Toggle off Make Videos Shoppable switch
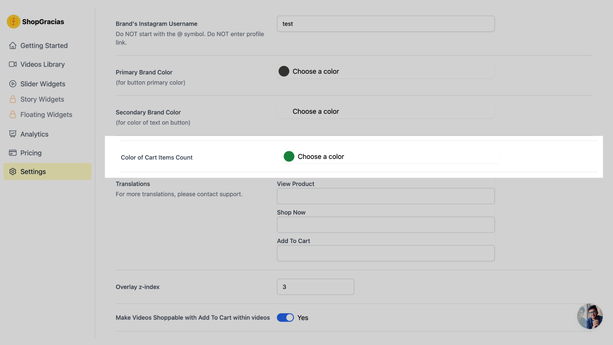Image resolution: width=613 pixels, height=345 pixels. tap(285, 318)
